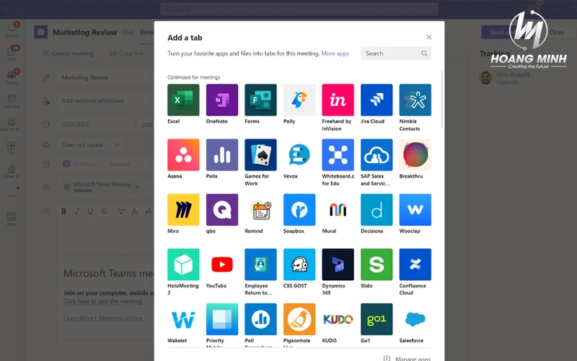Open Chat in Teams sidebar

pyautogui.click(x=12, y=53)
